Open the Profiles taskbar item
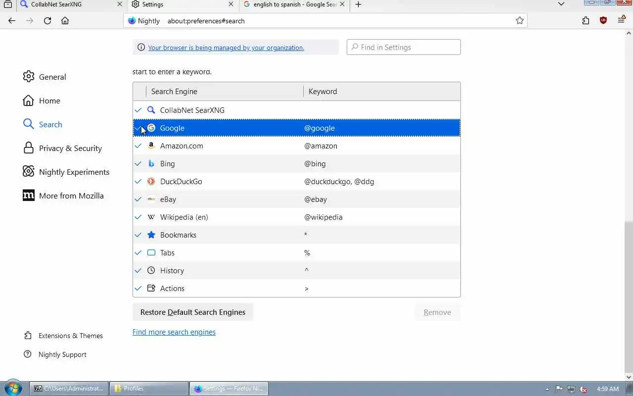This screenshot has height=396, width=633. point(148,389)
